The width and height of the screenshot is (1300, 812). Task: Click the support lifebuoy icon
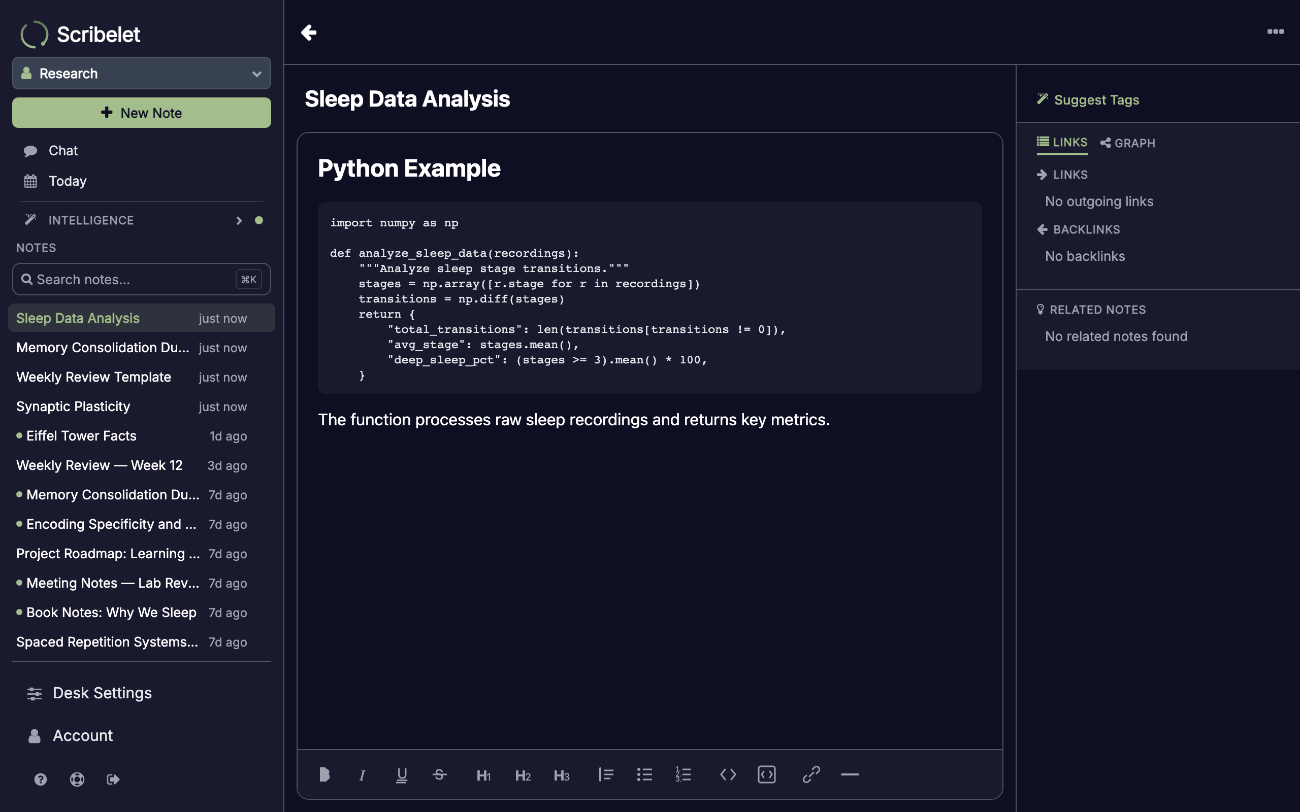tap(77, 779)
